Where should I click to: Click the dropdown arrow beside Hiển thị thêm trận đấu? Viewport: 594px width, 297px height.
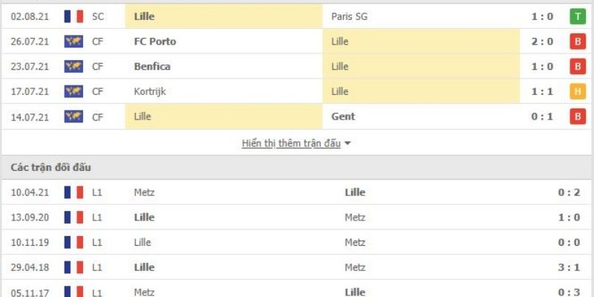coord(347,143)
